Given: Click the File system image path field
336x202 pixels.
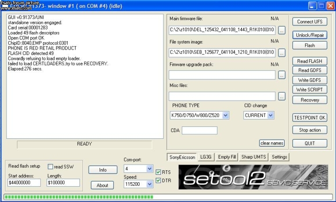Looking at the screenshot, I should (x=222, y=52).
